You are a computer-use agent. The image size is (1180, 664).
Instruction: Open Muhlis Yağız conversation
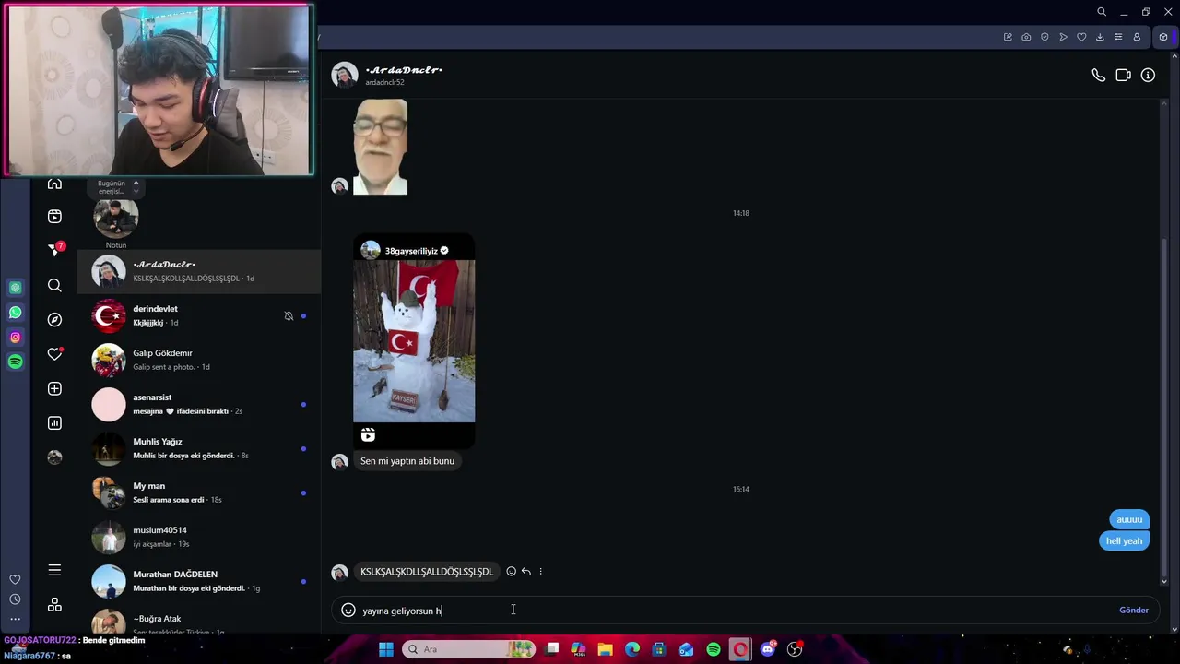tap(199, 448)
